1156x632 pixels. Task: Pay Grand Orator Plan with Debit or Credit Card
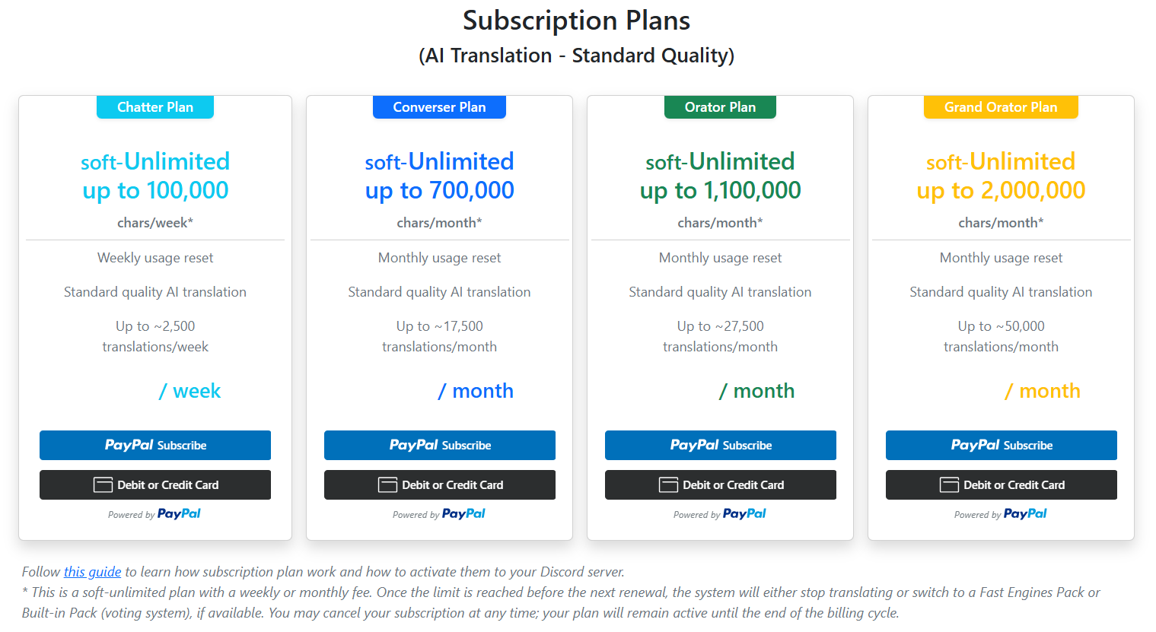point(1002,484)
